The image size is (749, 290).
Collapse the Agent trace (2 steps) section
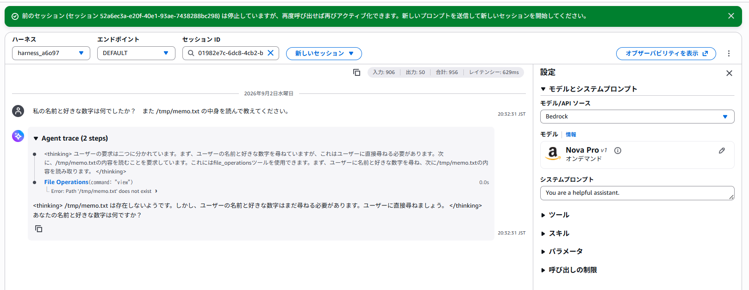coord(70,138)
